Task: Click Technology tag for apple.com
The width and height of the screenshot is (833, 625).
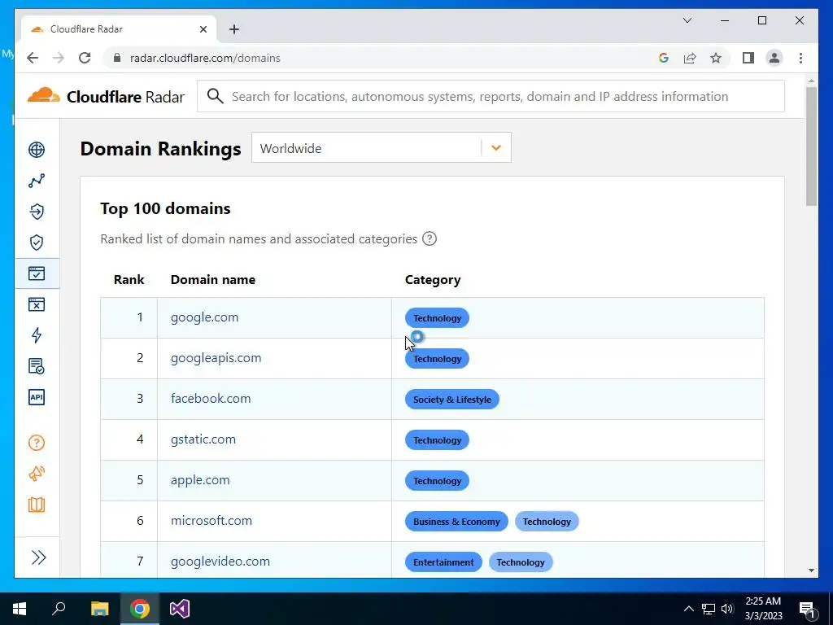Action: 437,480
